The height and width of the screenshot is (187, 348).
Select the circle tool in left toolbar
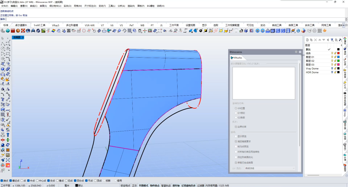(x=3, y=49)
